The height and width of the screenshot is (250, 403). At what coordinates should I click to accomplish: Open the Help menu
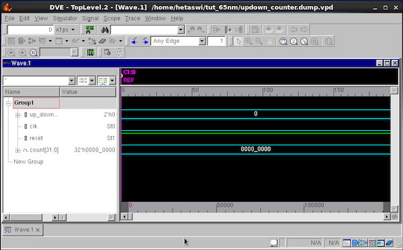click(x=177, y=19)
